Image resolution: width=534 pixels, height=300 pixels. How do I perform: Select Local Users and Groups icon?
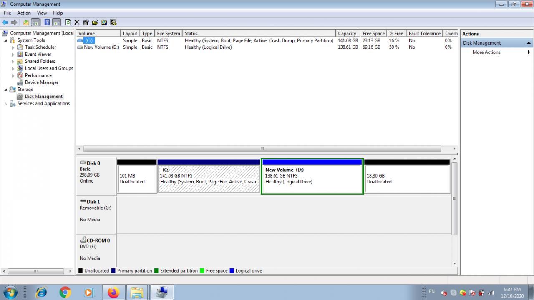click(20, 69)
